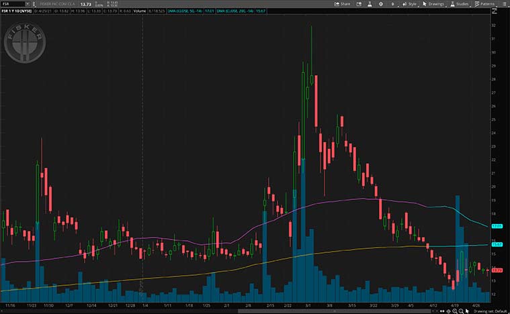Click the 2/15 date label on time axis

[270, 305]
